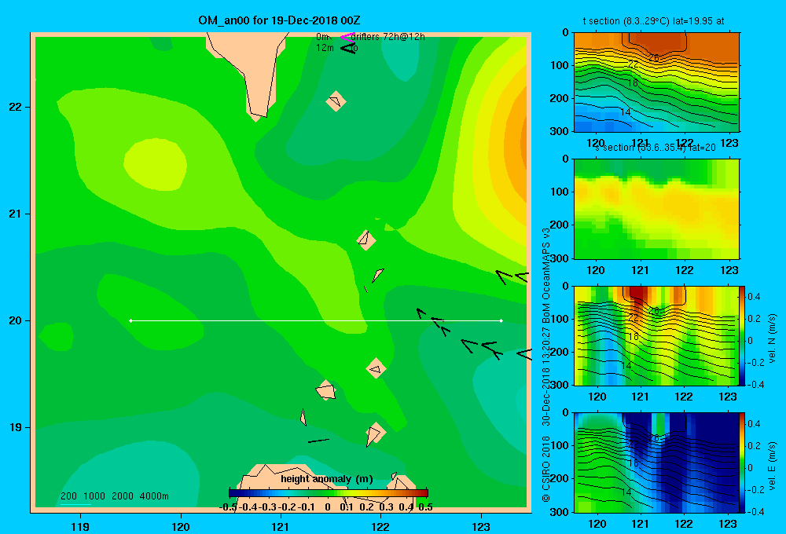
Task: Select the map title 'OM_an00 for 19-Dec-2018 00Z'
Action: tap(279, 20)
